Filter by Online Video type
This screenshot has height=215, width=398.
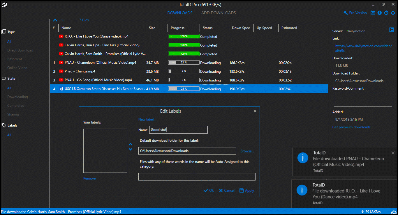[17, 68]
